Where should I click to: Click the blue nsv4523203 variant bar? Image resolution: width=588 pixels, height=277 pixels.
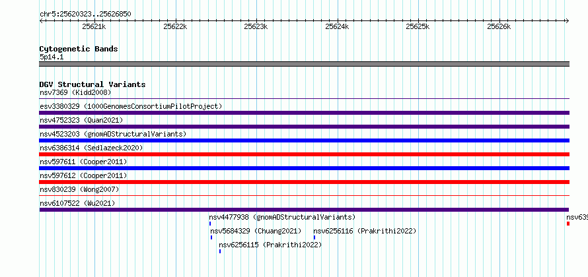click(305, 140)
